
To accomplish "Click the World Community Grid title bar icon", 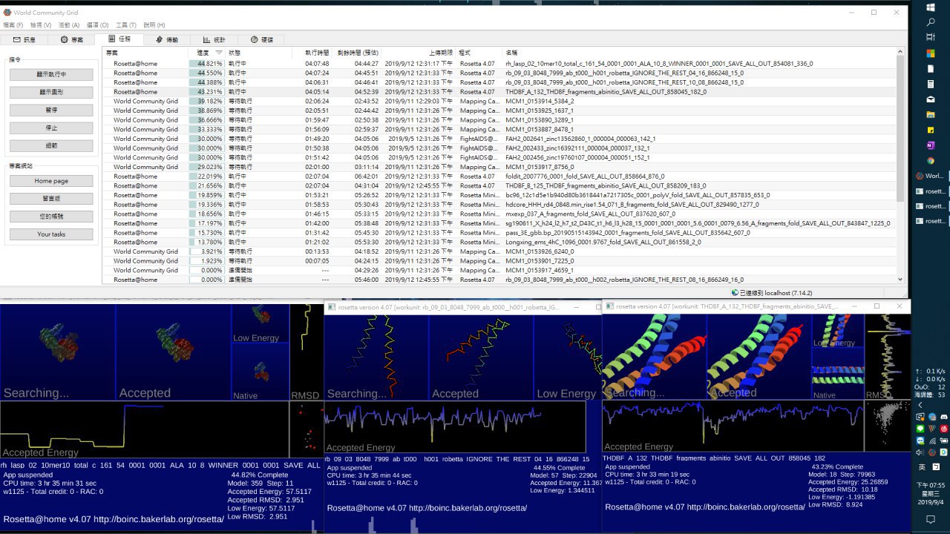I will coord(7,12).
